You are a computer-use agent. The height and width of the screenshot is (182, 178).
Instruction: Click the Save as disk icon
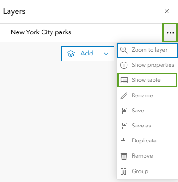click(x=124, y=126)
